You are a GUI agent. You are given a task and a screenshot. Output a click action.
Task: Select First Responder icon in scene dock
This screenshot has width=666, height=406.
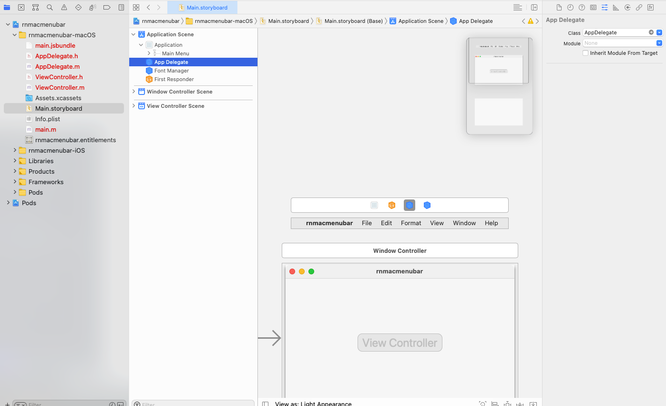pos(392,205)
